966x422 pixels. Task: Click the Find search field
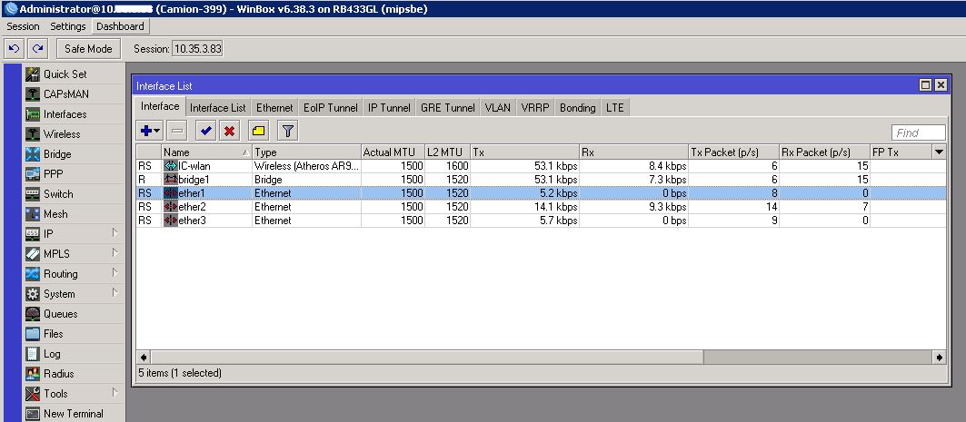(x=919, y=132)
